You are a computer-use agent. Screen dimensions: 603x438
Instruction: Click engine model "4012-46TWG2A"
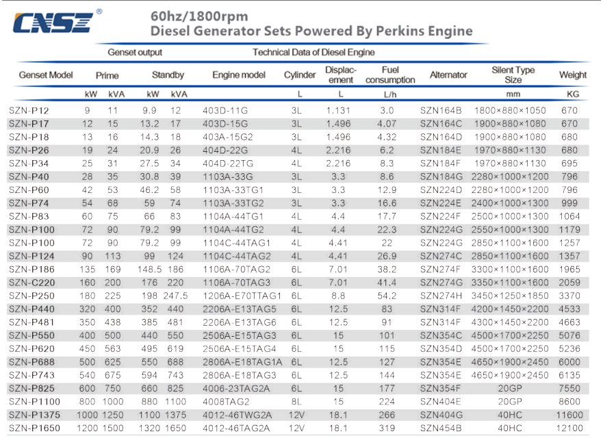click(x=238, y=415)
